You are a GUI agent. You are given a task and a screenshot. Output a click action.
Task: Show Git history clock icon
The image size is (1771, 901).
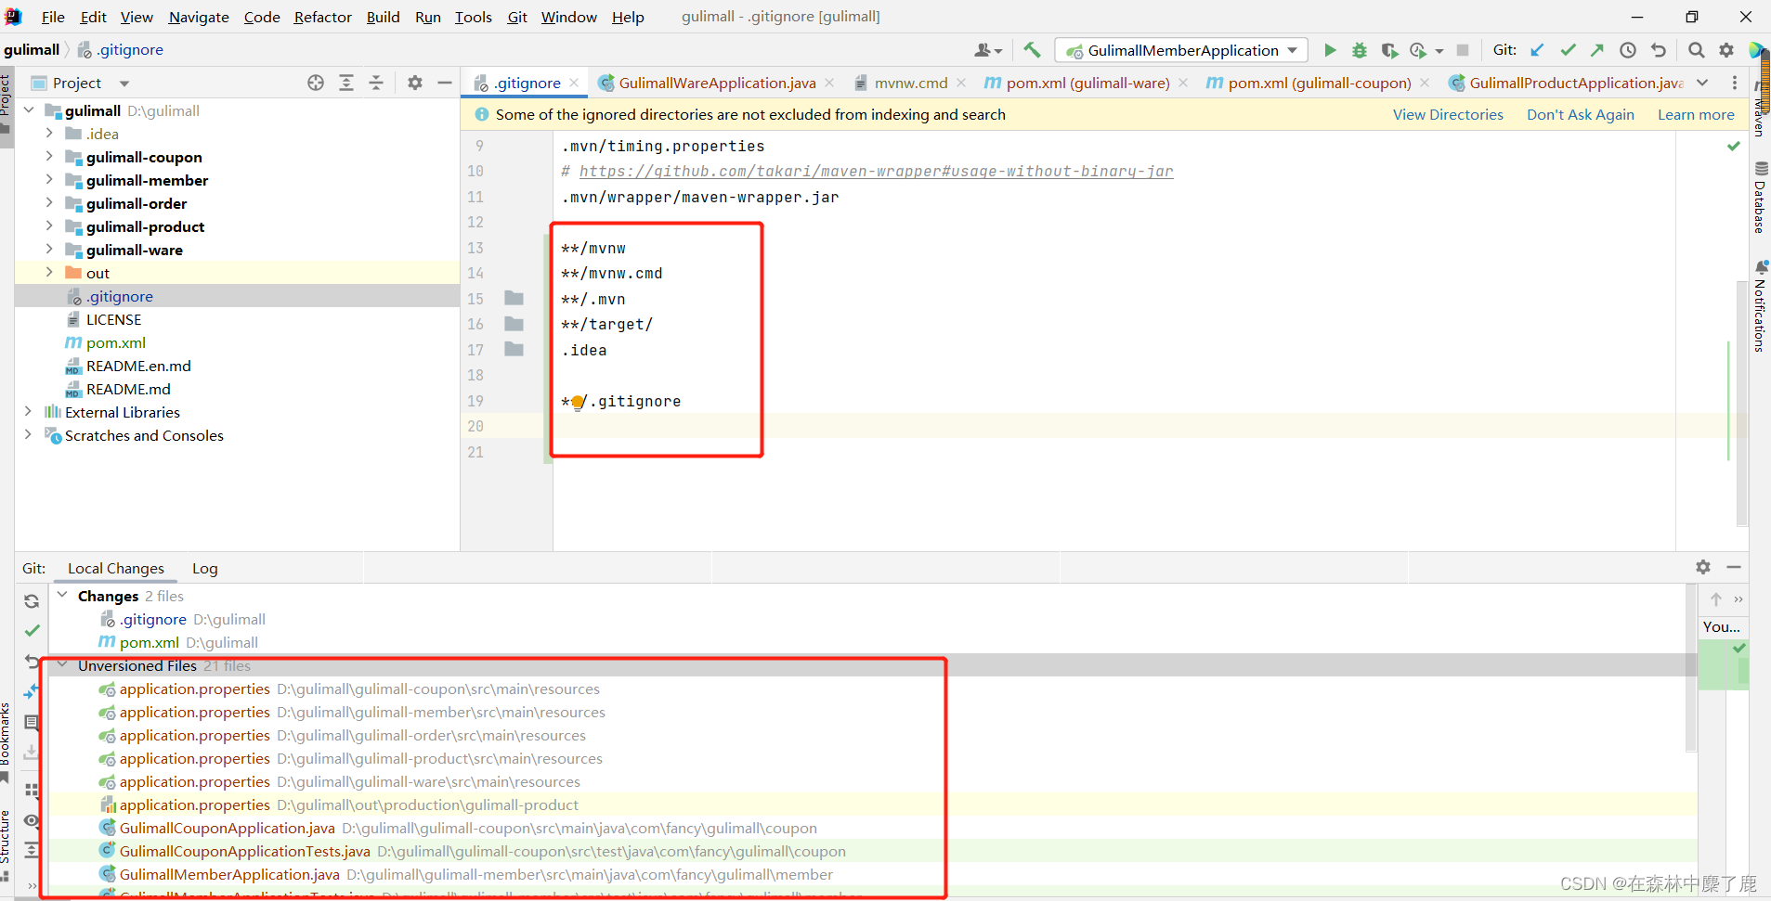click(1628, 50)
